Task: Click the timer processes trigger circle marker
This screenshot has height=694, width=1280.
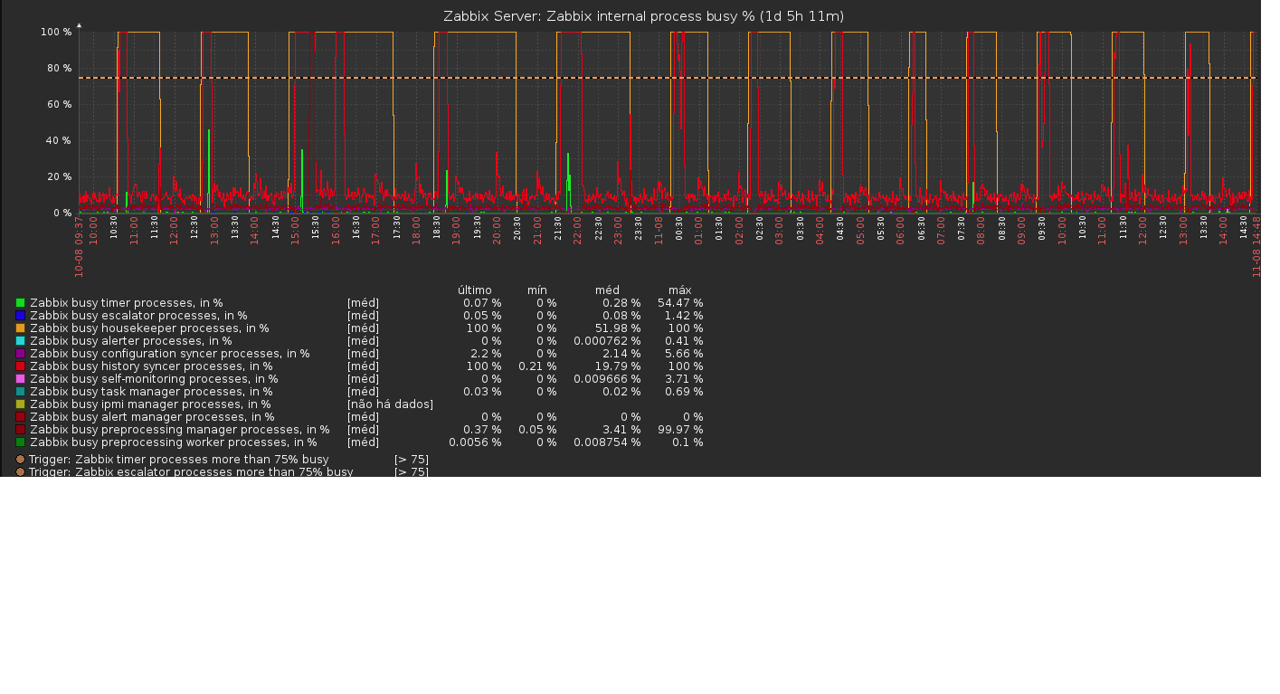Action: pos(20,460)
